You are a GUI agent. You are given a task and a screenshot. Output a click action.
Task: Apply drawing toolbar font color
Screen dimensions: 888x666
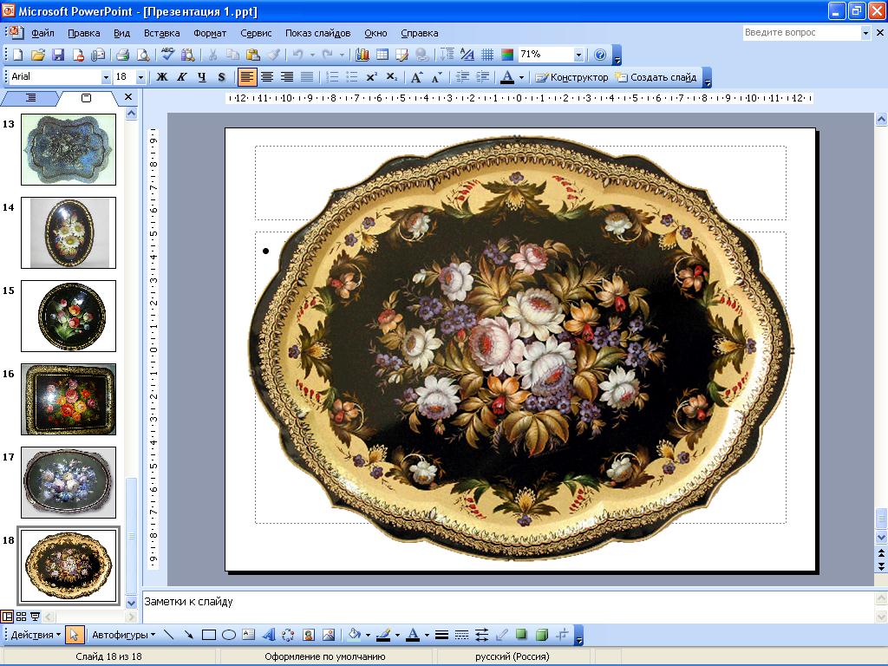(x=414, y=635)
